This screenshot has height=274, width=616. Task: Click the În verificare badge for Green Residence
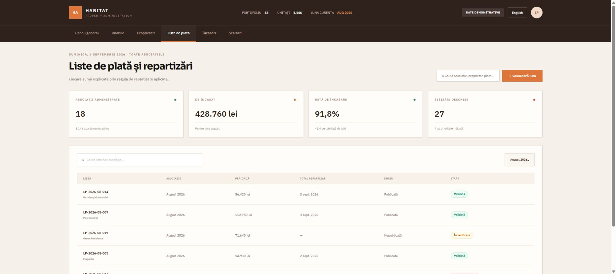[462, 235]
